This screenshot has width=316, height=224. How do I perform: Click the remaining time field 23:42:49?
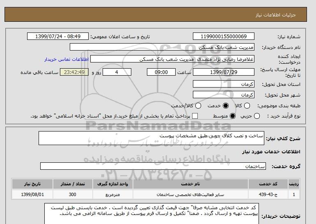74,72
